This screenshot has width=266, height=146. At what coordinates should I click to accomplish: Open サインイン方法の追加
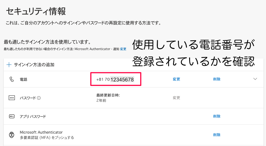point(33,65)
